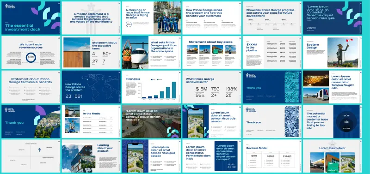Viewport: 370px width, 174px height.
Task: Select slide 'How Prince George solves the problem and how this benefits'
Action: point(212,18)
